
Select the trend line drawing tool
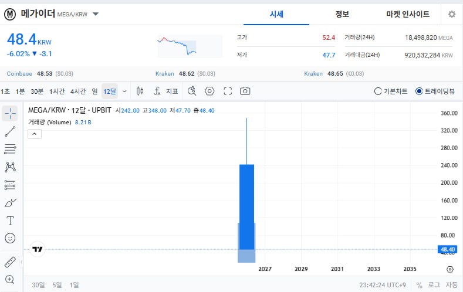[x=10, y=131]
